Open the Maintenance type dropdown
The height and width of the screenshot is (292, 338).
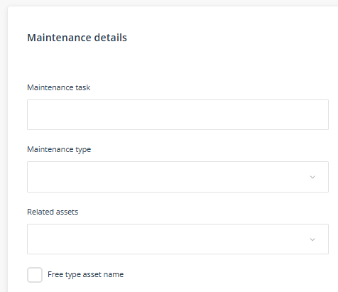pyautogui.click(x=178, y=177)
